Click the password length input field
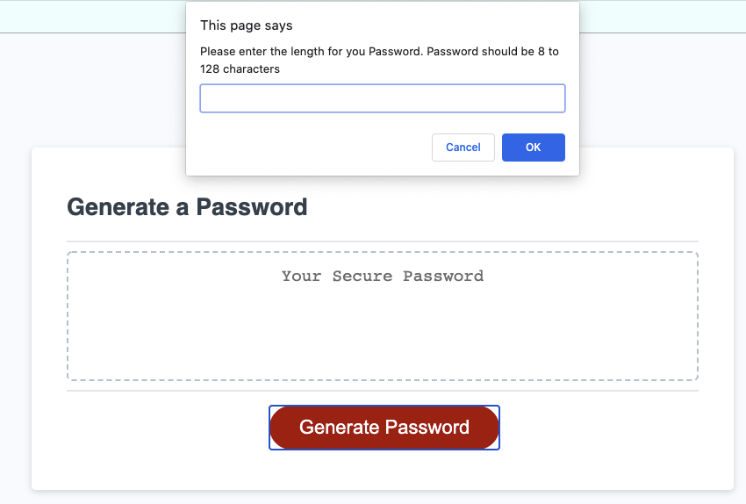The height and width of the screenshot is (504, 746). point(383,98)
